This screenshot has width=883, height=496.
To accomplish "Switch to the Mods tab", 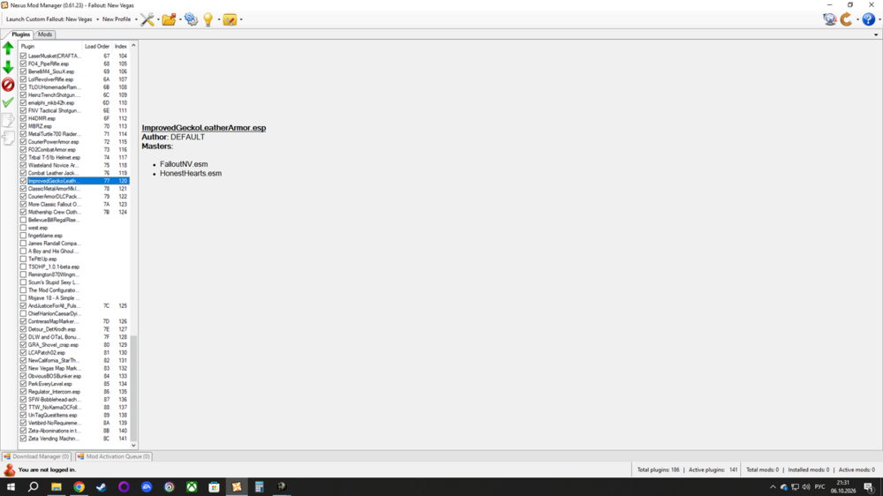I will pos(45,34).
